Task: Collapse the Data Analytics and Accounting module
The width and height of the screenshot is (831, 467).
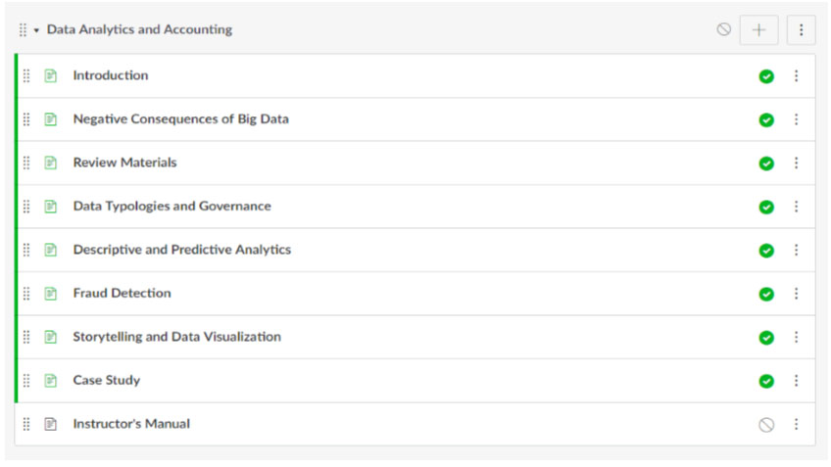Action: click(36, 30)
